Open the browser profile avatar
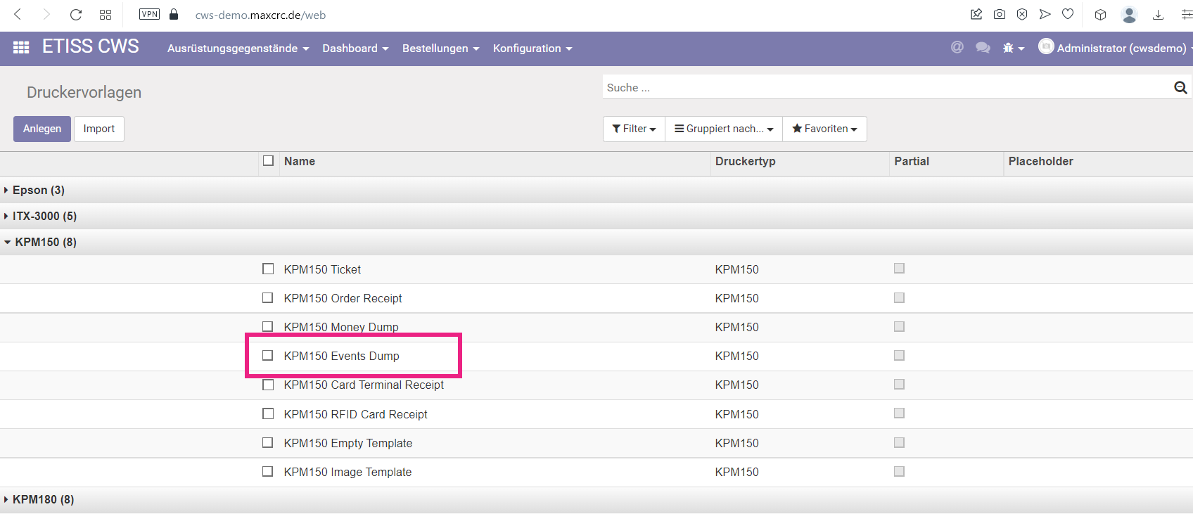 coord(1130,15)
